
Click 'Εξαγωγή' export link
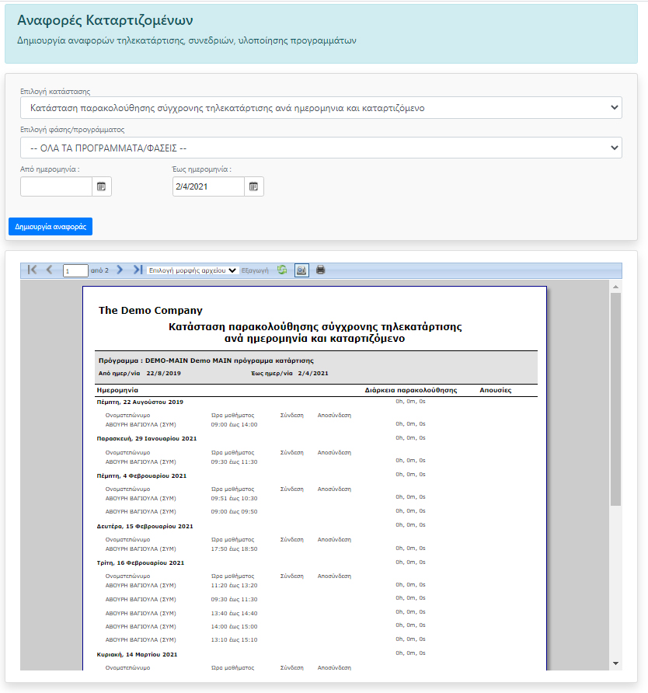click(255, 270)
